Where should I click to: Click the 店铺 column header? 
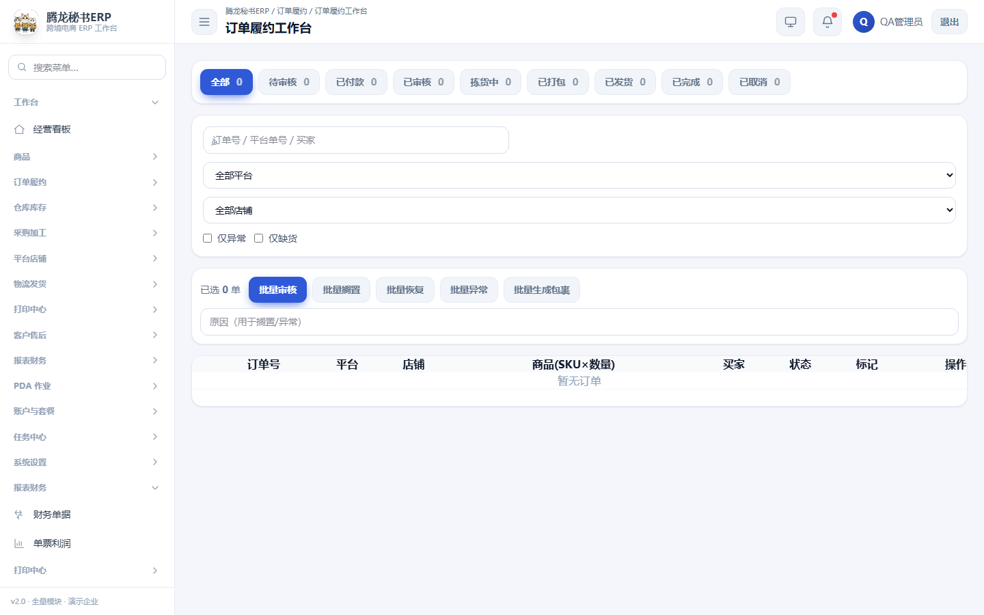tap(413, 364)
